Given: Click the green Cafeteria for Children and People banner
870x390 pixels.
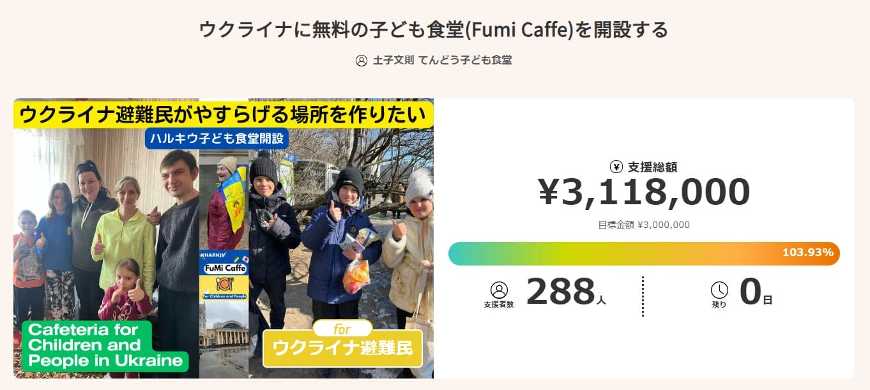Looking at the screenshot, I should coord(104,345).
